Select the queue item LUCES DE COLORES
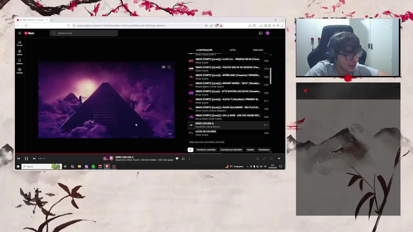413x232 pixels. point(229,133)
